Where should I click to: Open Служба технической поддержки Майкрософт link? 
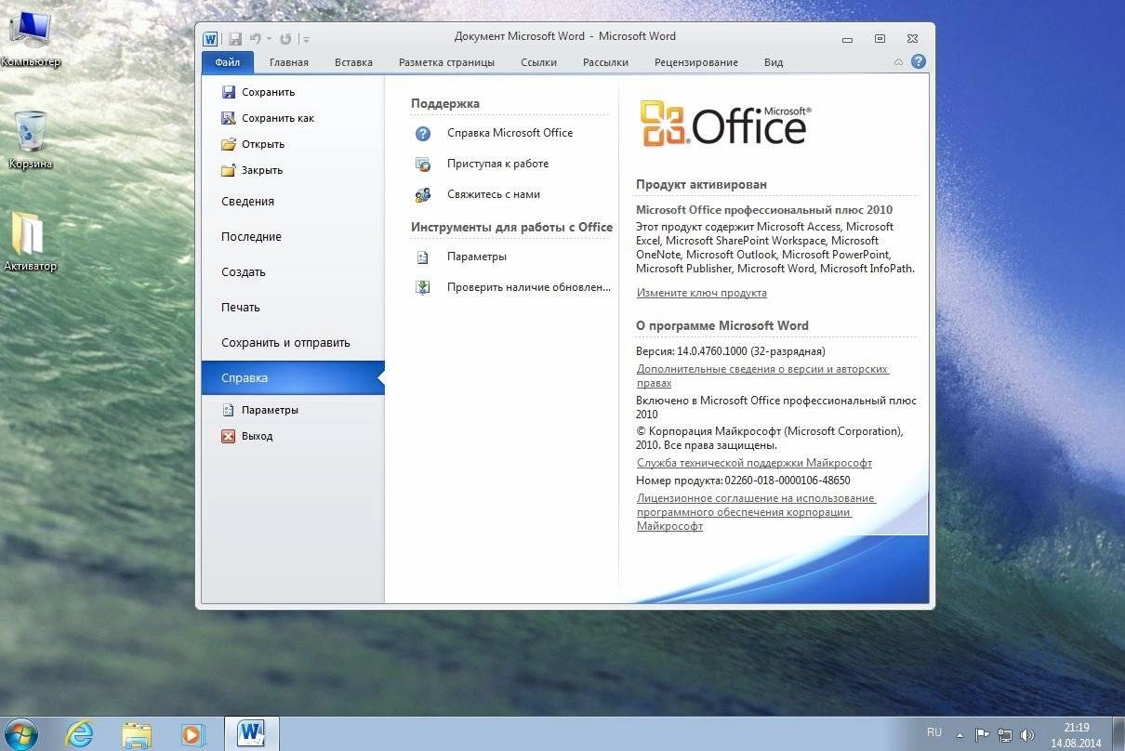(754, 463)
